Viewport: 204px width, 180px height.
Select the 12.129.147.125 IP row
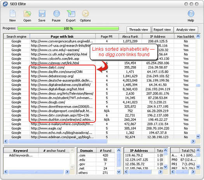(144, 159)
